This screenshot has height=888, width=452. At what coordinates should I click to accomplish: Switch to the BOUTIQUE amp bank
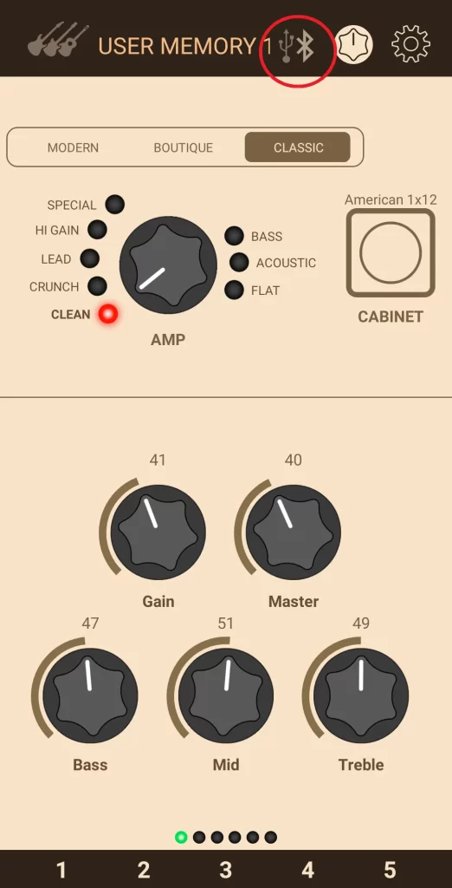pyautogui.click(x=184, y=147)
